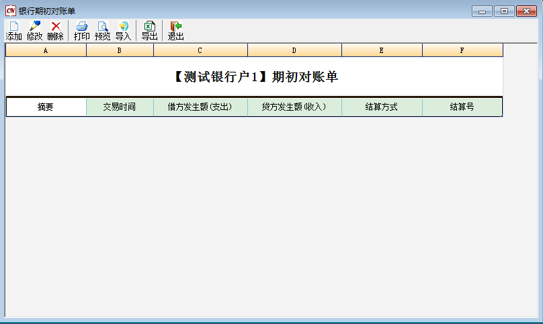The width and height of the screenshot is (543, 324).
Task: Click the 结算方式 header cell
Action: coord(382,107)
